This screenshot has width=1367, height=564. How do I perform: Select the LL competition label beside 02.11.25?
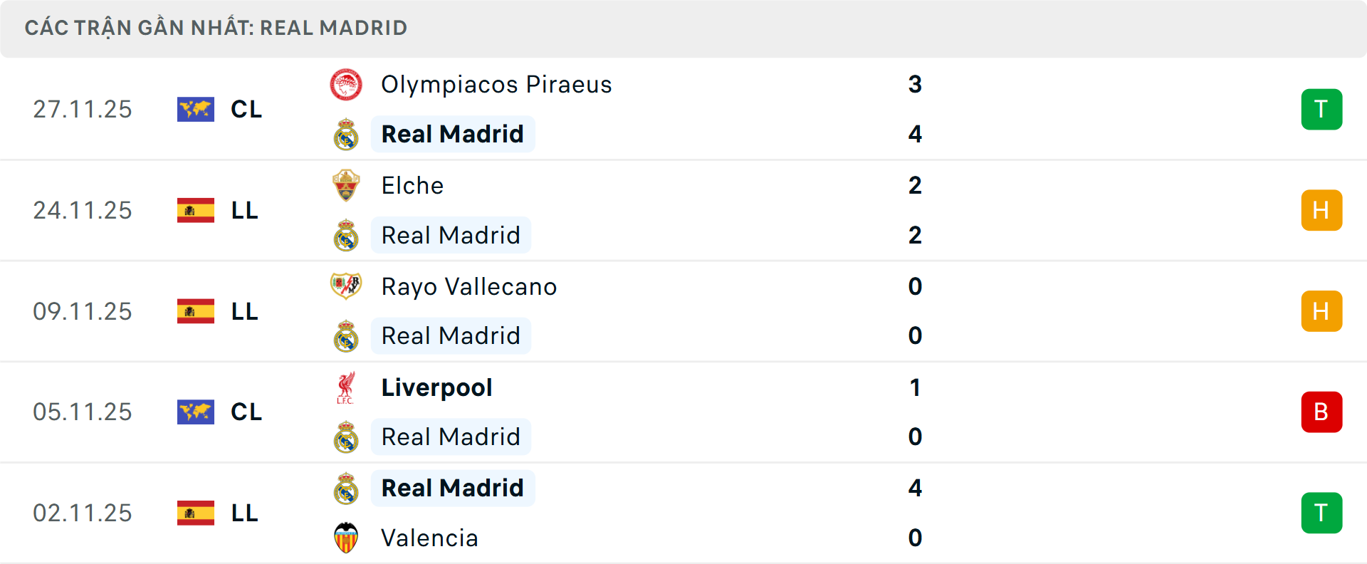click(x=246, y=513)
